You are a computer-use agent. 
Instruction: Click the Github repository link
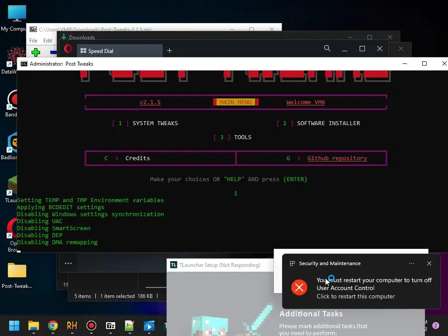point(337,158)
